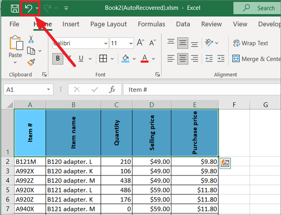Select column F header
Viewport: 281px width, 215px height.
coord(234,105)
